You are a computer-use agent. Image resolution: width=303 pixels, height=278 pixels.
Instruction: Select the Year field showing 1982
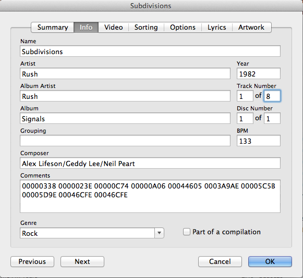259,73
